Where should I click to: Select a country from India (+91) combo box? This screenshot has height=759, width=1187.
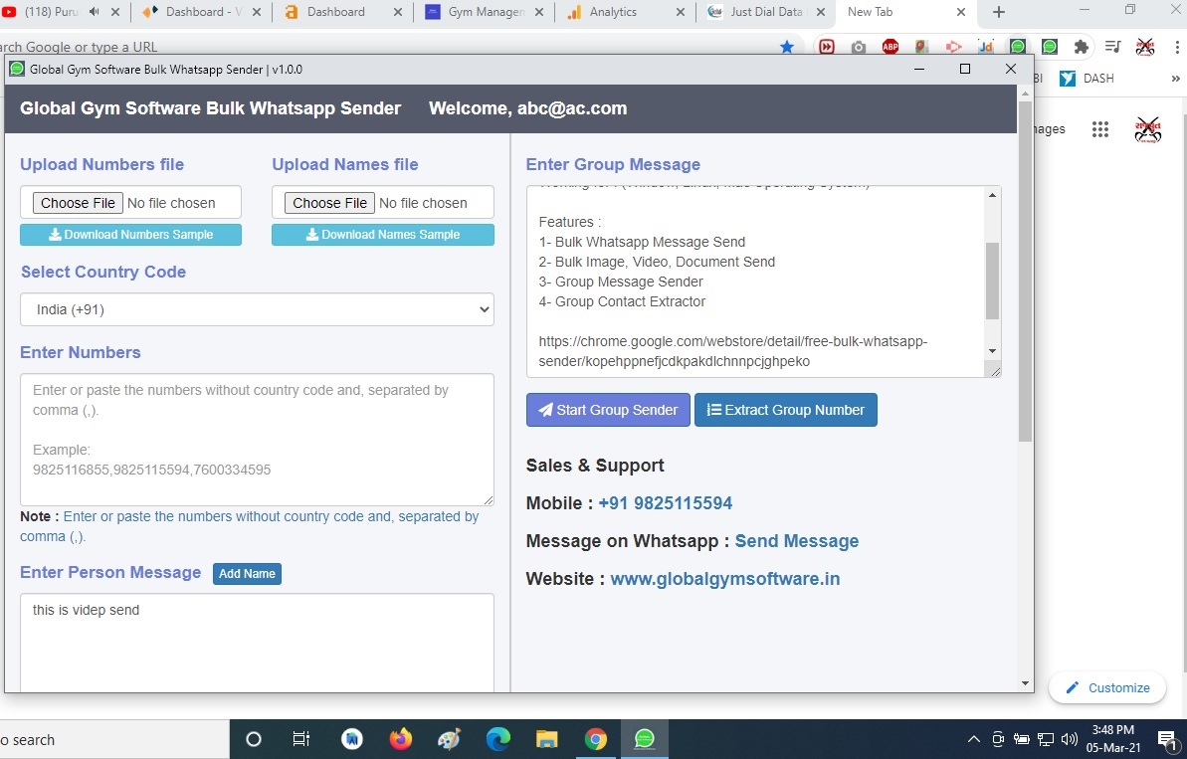[257, 309]
